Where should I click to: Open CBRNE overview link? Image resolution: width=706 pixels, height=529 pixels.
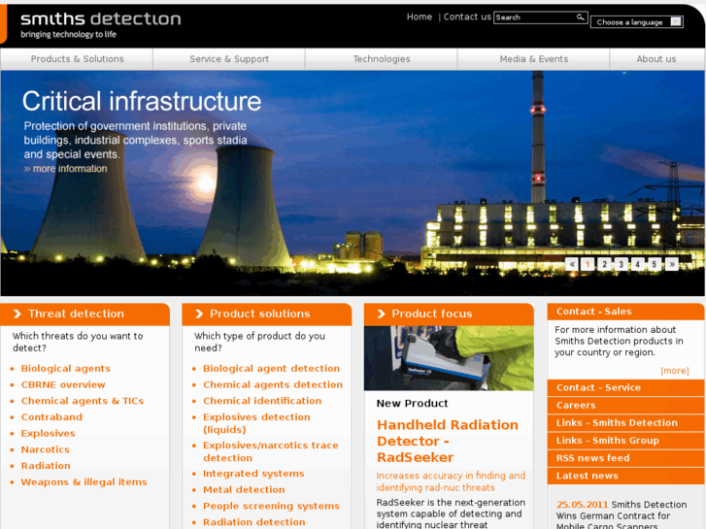tap(63, 384)
